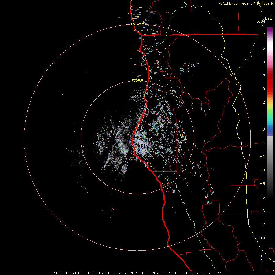
Task: Click the 7 value on color scale
Action: pos(264,34)
